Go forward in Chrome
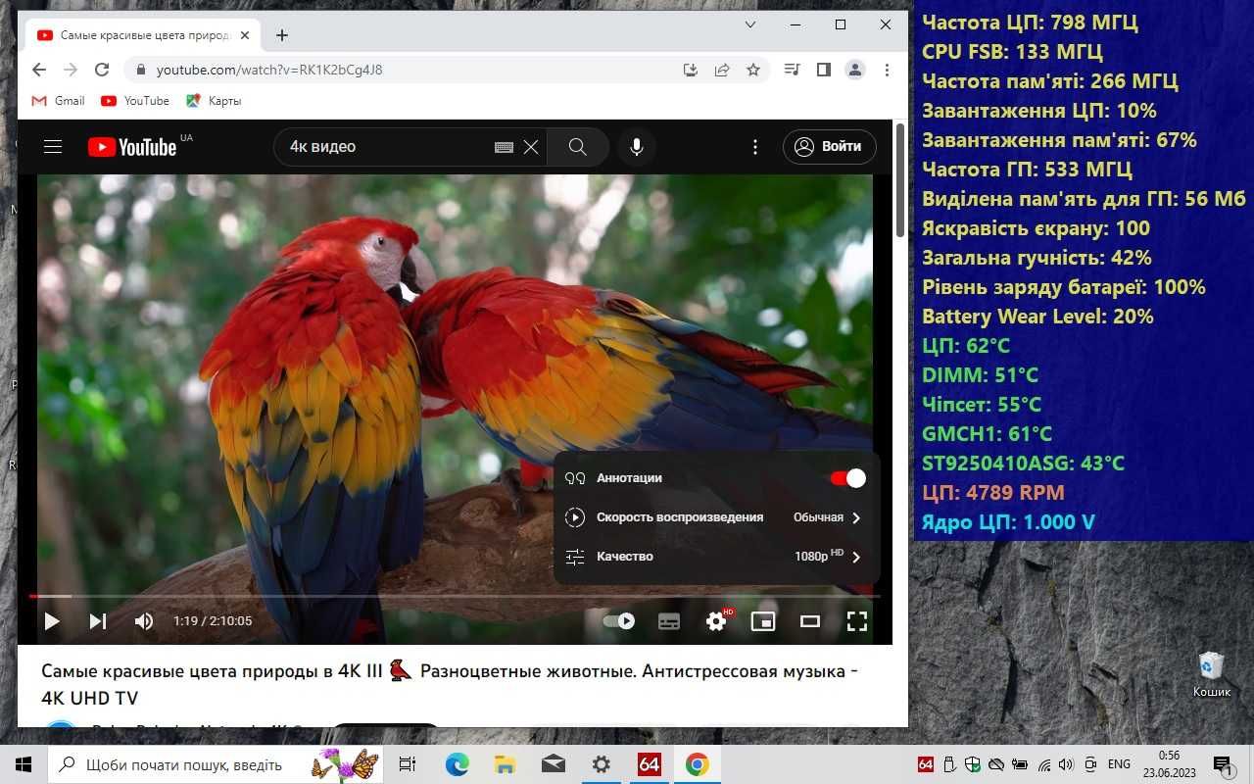 point(71,70)
